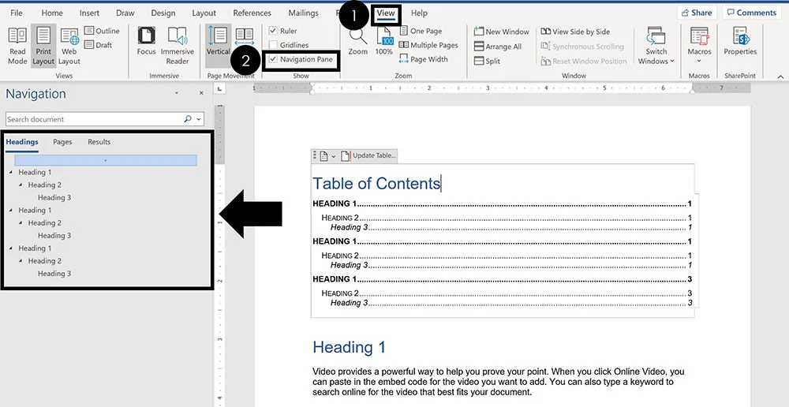The width and height of the screenshot is (789, 407).
Task: Open Navigation pane task options arrow
Action: tap(177, 94)
